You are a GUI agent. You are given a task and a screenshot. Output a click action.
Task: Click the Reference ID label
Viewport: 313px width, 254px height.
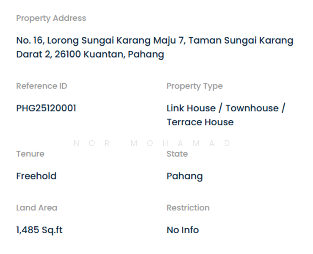click(41, 86)
